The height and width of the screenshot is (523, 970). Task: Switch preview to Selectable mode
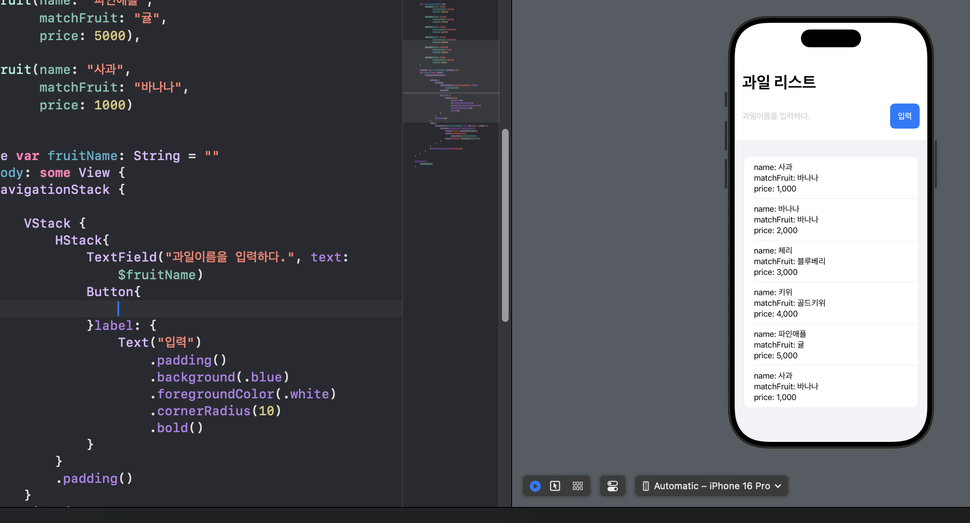(555, 486)
